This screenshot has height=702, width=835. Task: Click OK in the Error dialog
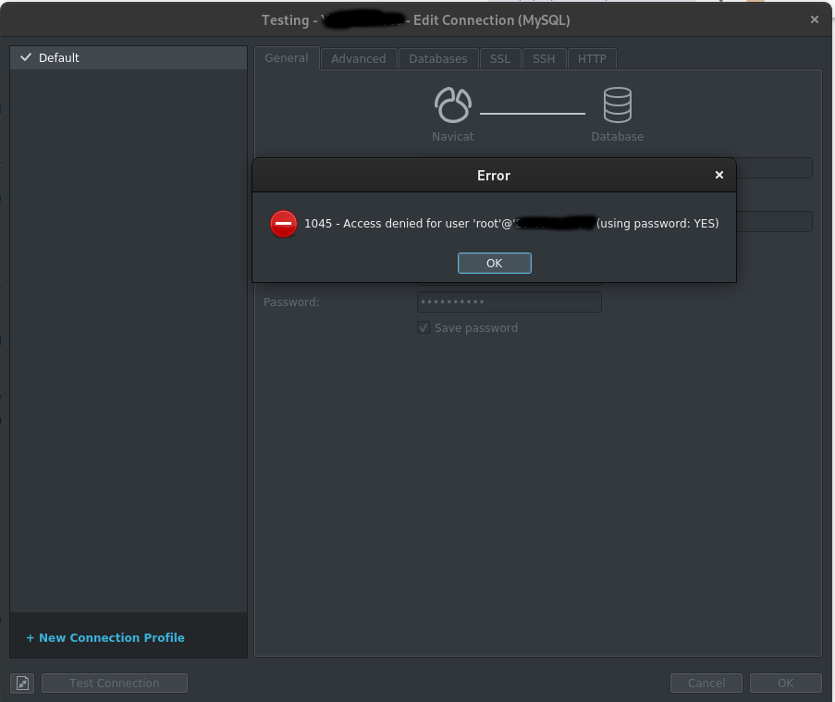coord(494,263)
